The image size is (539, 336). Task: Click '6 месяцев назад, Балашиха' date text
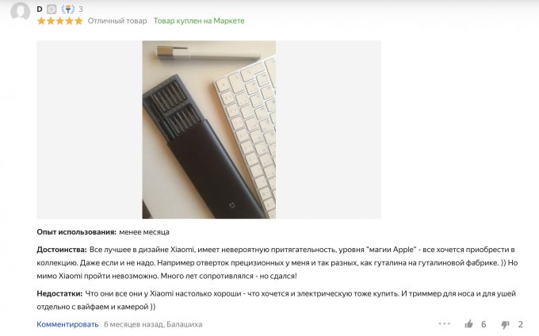153,324
